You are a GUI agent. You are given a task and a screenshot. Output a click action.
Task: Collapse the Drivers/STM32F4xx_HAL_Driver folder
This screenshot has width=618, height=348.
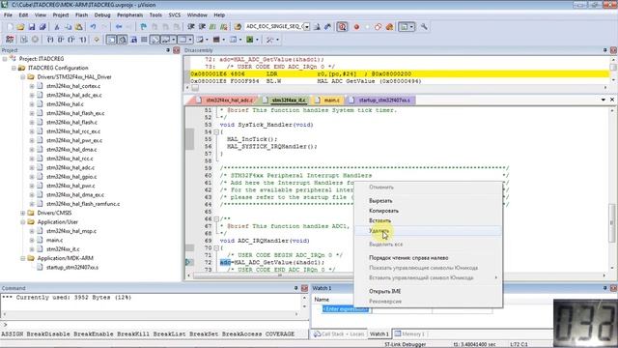tap(23, 77)
